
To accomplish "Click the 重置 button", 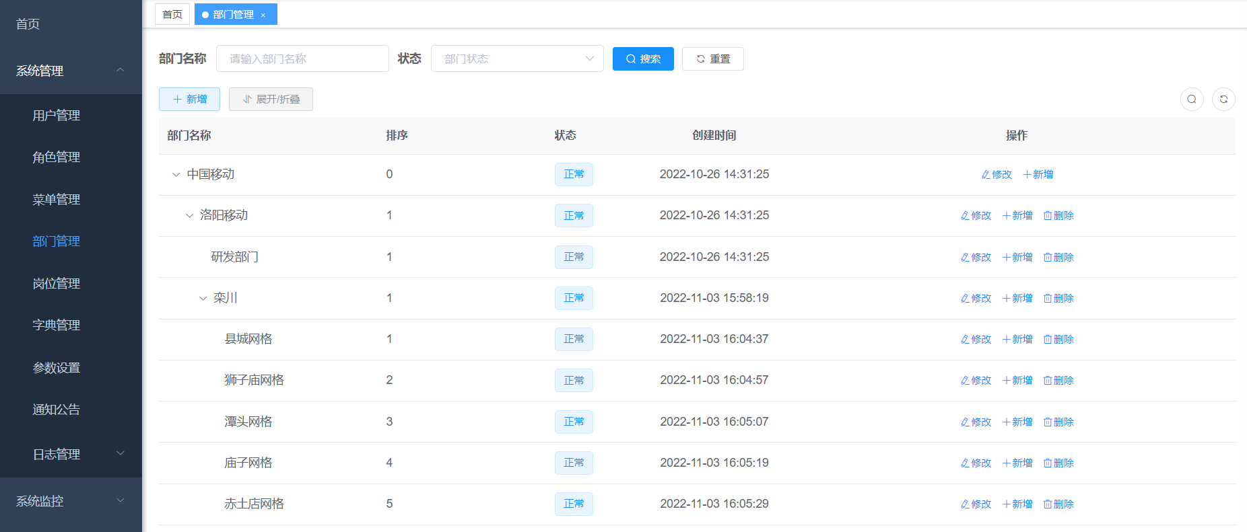I will (x=713, y=59).
